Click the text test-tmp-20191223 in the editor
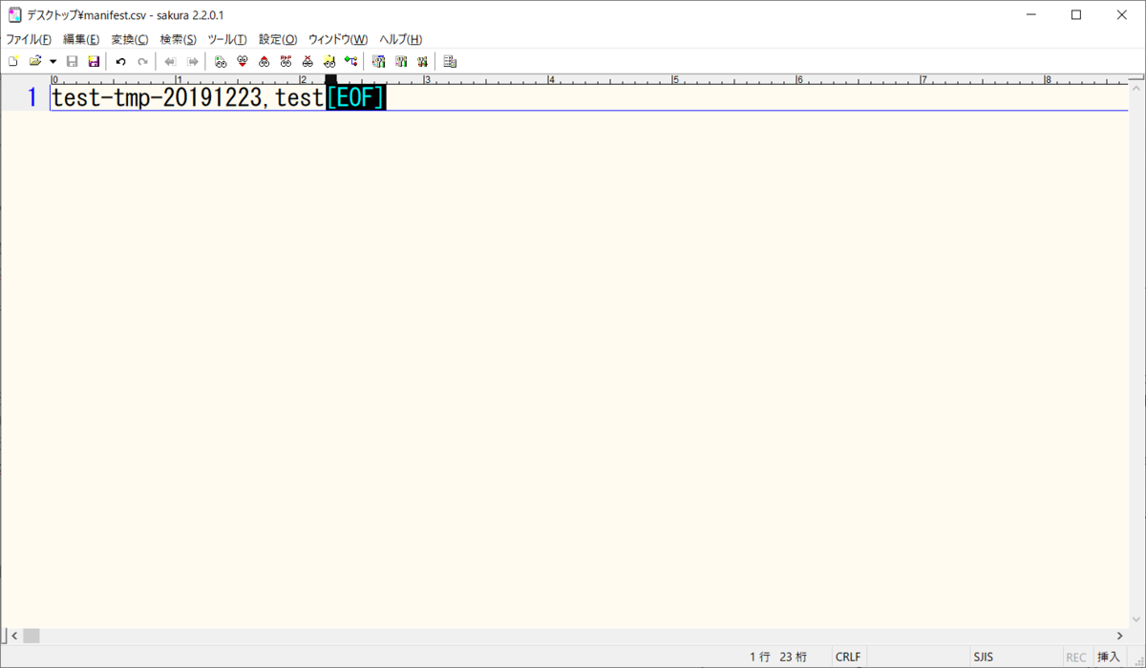The height and width of the screenshot is (668, 1146). (x=156, y=97)
